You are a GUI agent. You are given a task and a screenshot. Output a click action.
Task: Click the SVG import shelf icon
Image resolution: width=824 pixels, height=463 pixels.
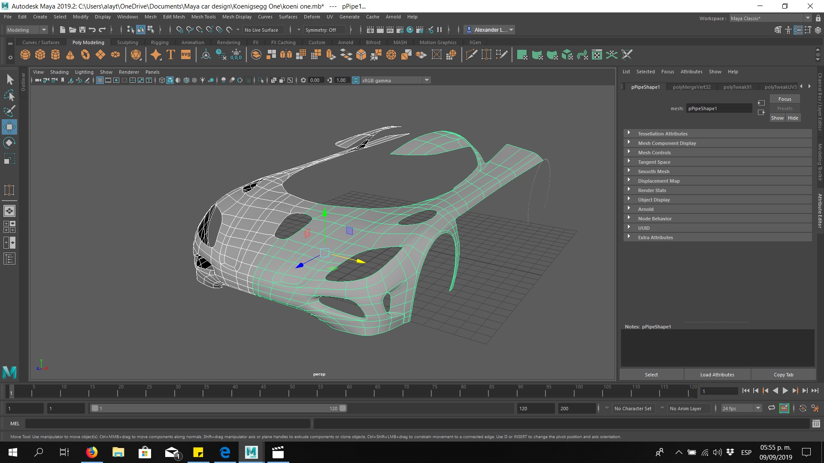(186, 54)
